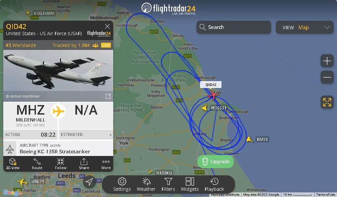
Task: Start Playback mode
Action: click(214, 184)
